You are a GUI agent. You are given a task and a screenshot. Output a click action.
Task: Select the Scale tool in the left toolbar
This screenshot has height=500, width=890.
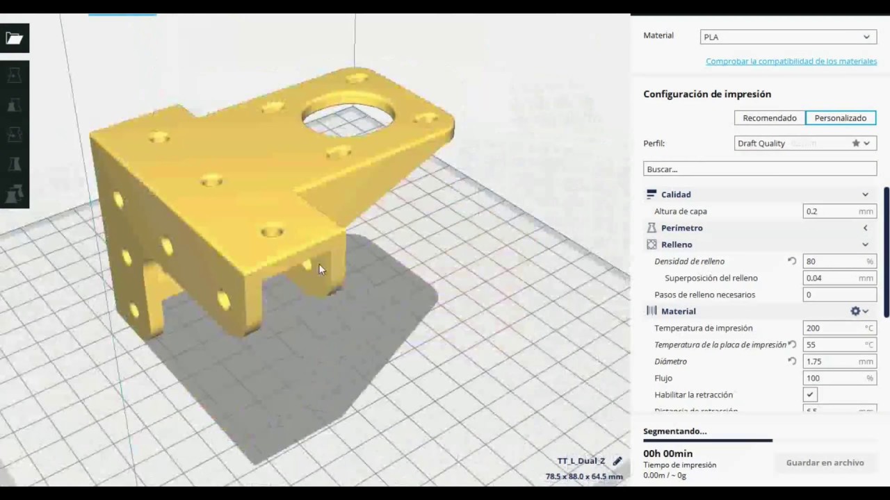pos(15,106)
